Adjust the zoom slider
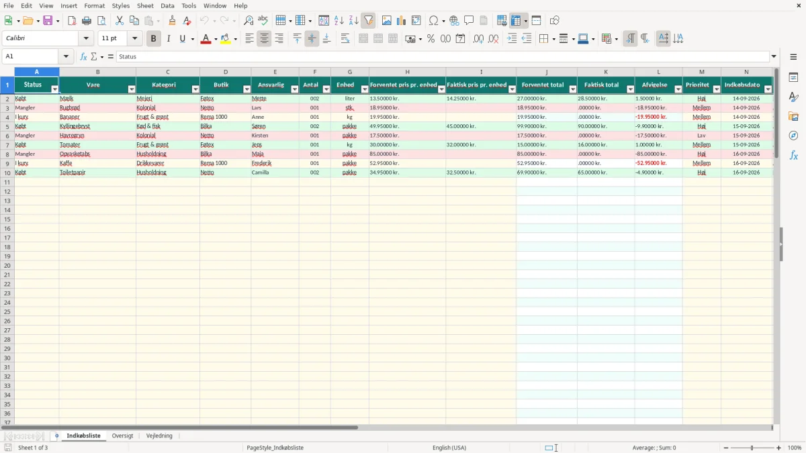Screen dimensions: 806x453 pos(752,448)
